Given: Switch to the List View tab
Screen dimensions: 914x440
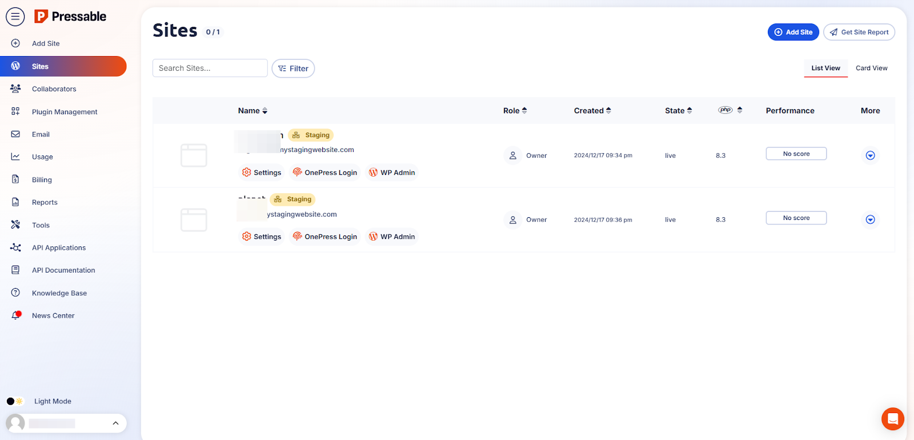Looking at the screenshot, I should pos(825,68).
